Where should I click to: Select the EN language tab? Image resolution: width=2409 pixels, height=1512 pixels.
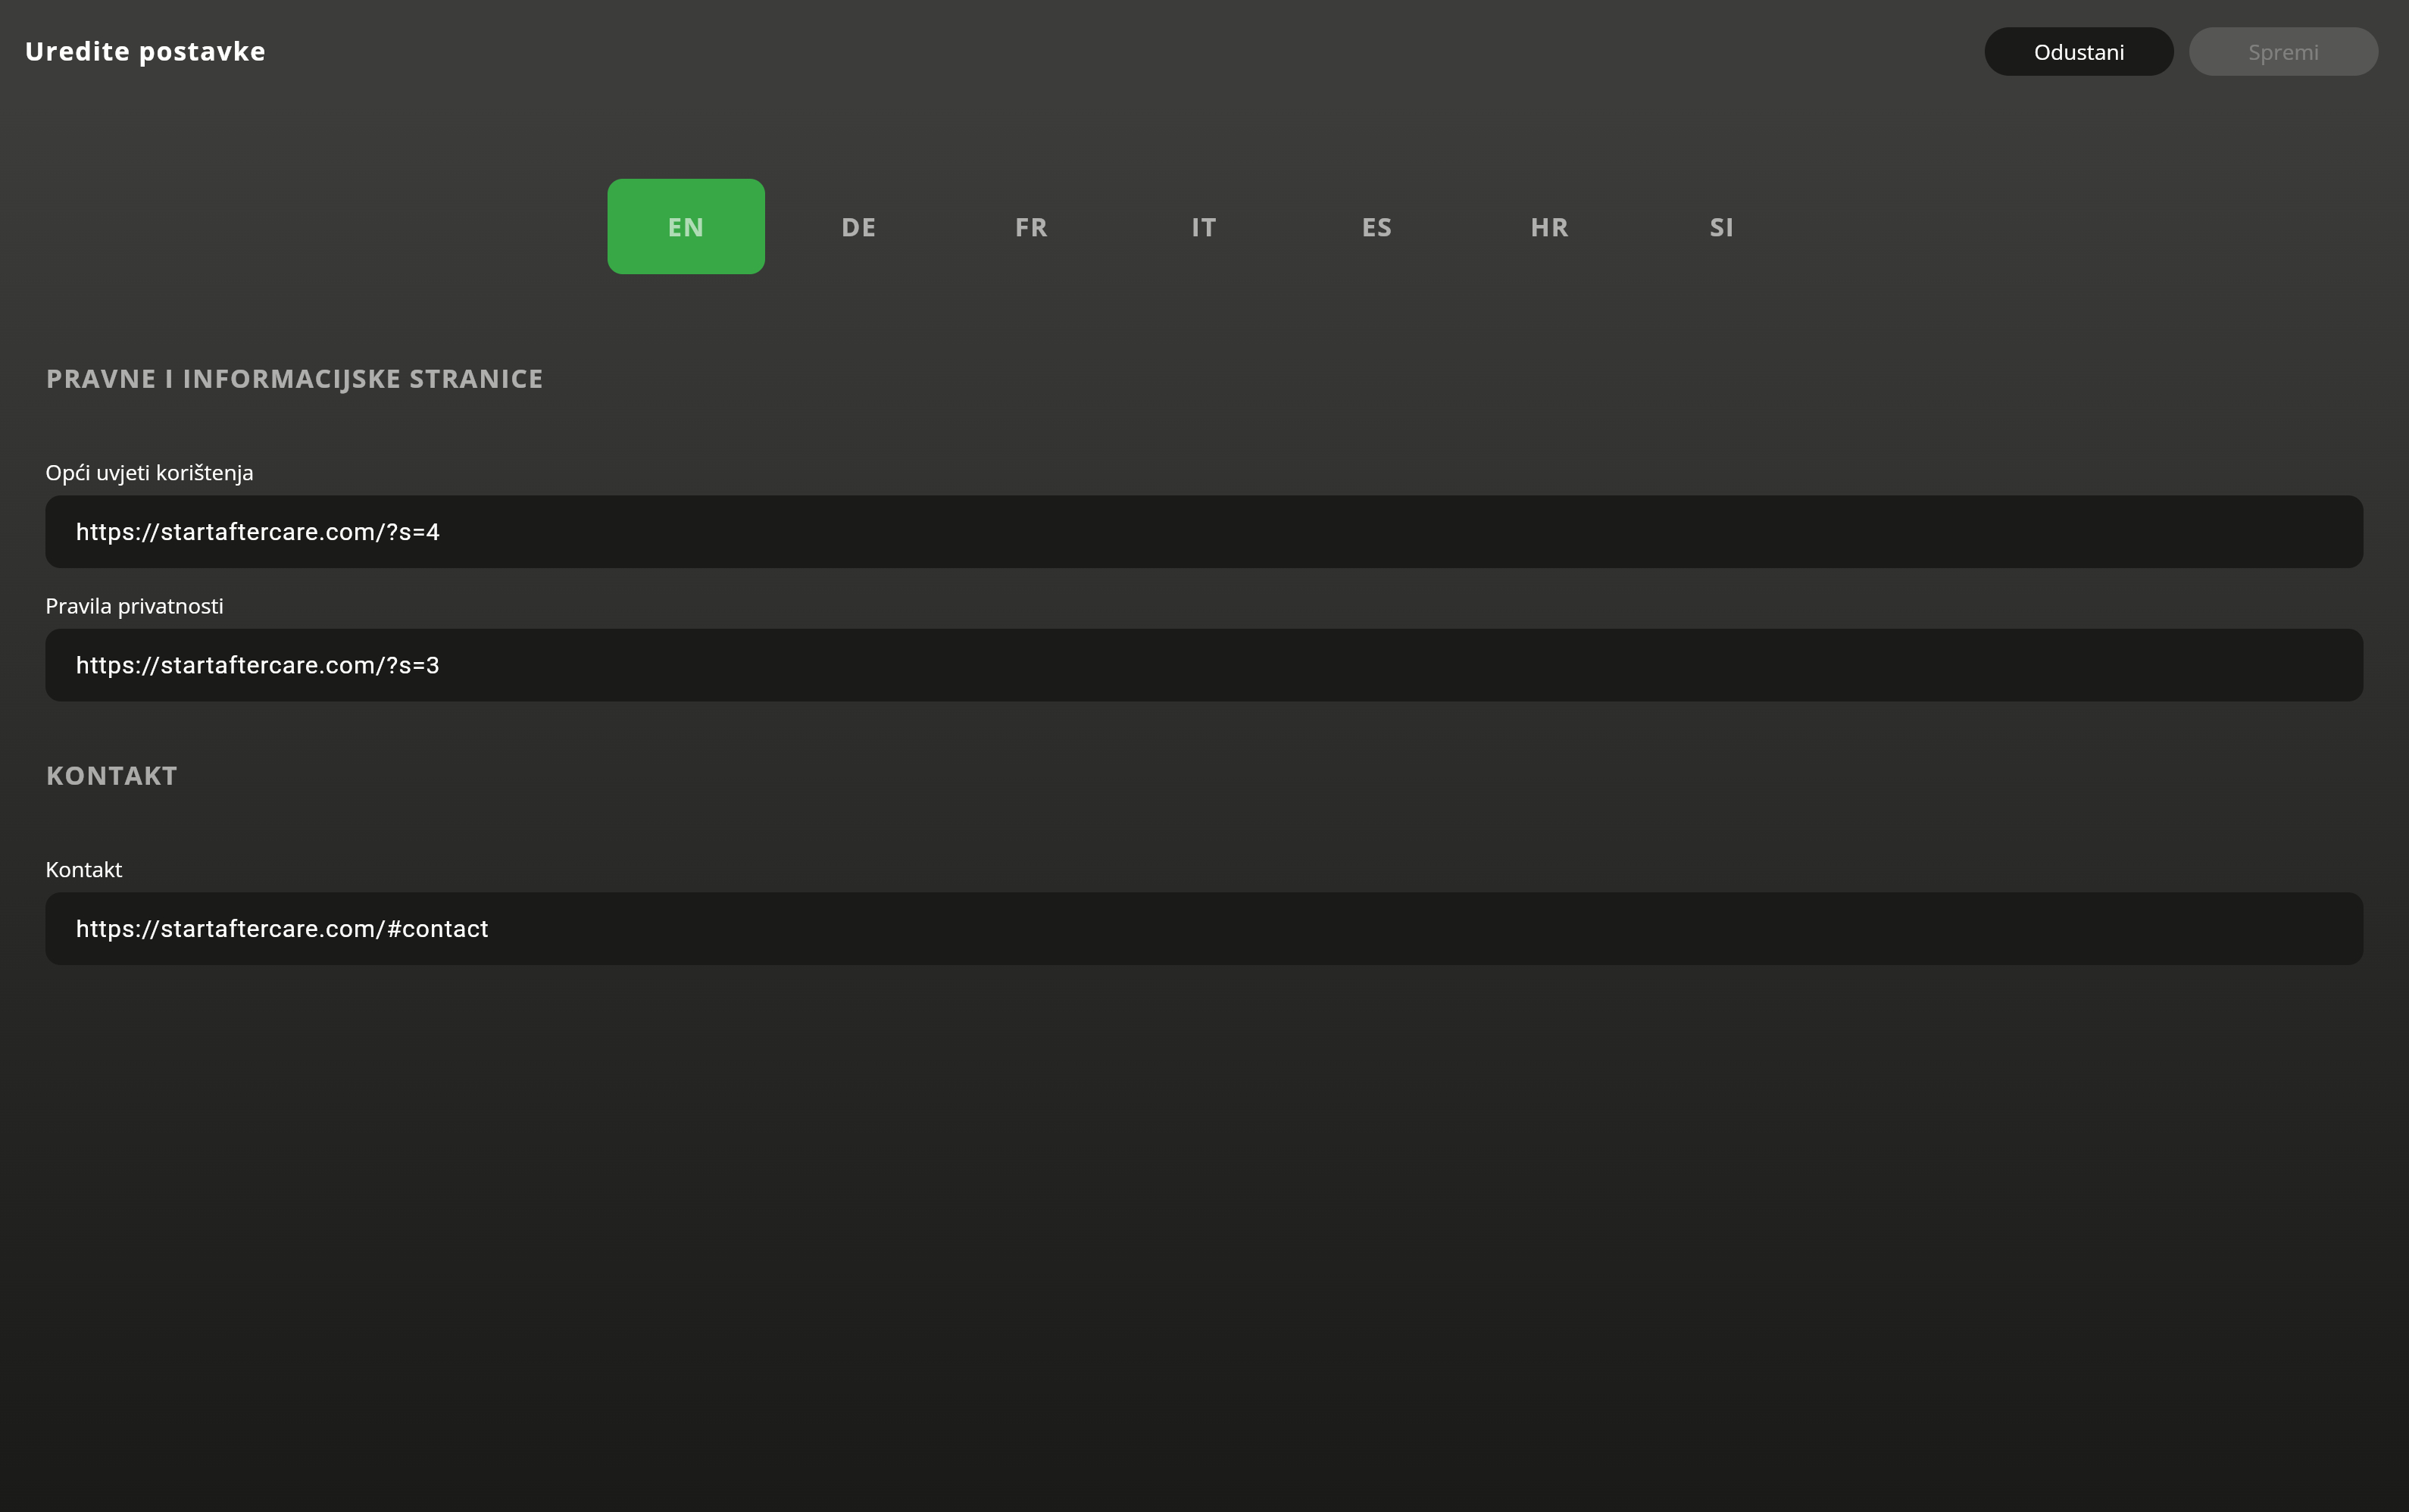[x=685, y=227]
